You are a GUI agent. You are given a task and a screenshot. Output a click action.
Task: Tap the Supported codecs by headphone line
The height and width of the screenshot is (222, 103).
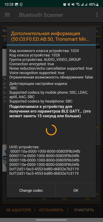41,101
